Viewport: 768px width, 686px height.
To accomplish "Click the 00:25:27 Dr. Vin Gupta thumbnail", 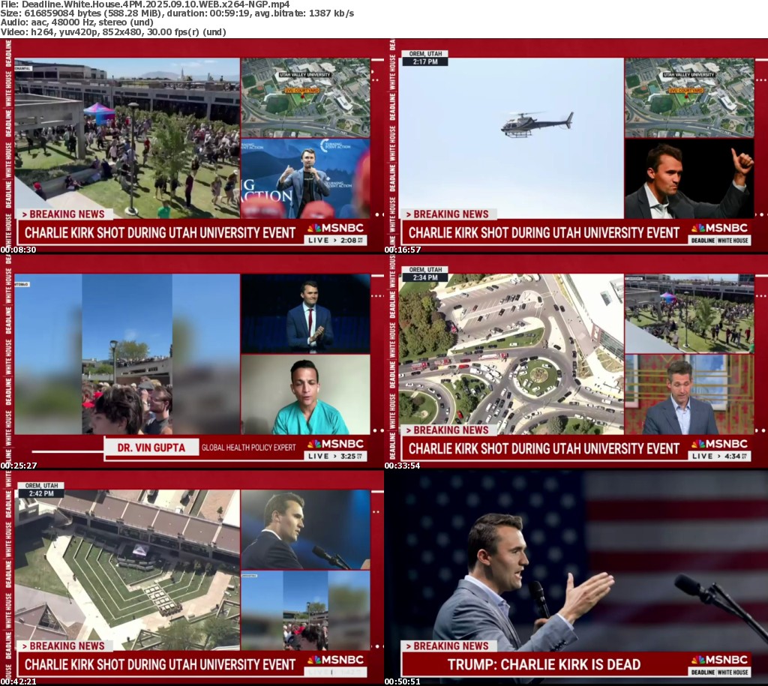I will pyautogui.click(x=192, y=362).
